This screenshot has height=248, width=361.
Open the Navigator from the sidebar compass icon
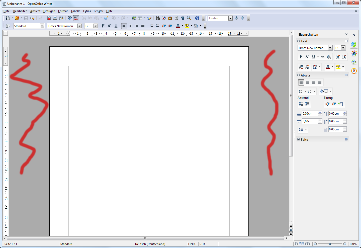point(354,71)
